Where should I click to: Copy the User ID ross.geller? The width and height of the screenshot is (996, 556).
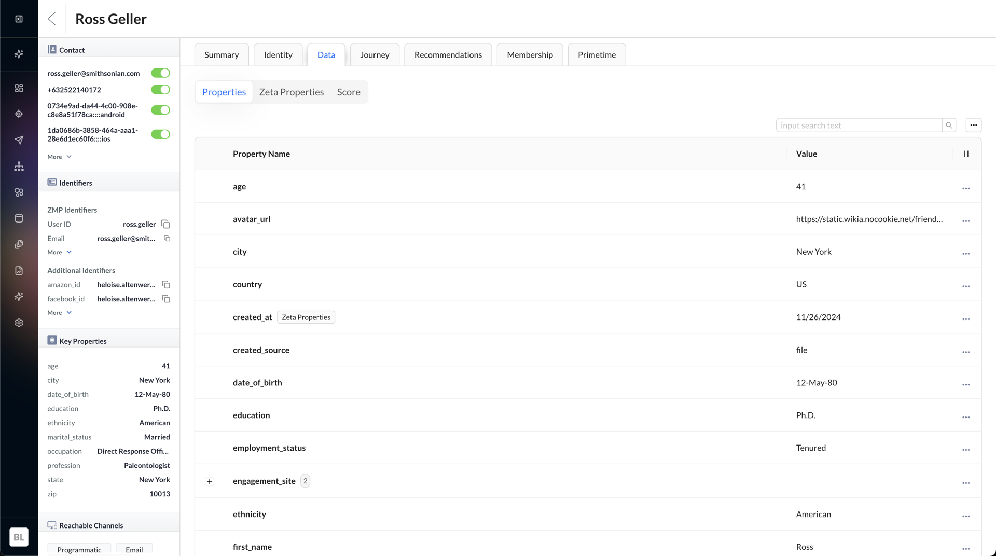pyautogui.click(x=165, y=224)
